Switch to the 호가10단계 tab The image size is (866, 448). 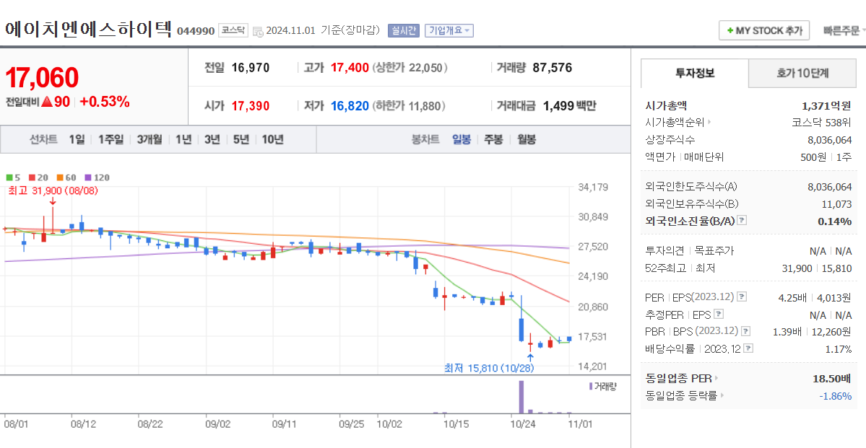point(802,73)
